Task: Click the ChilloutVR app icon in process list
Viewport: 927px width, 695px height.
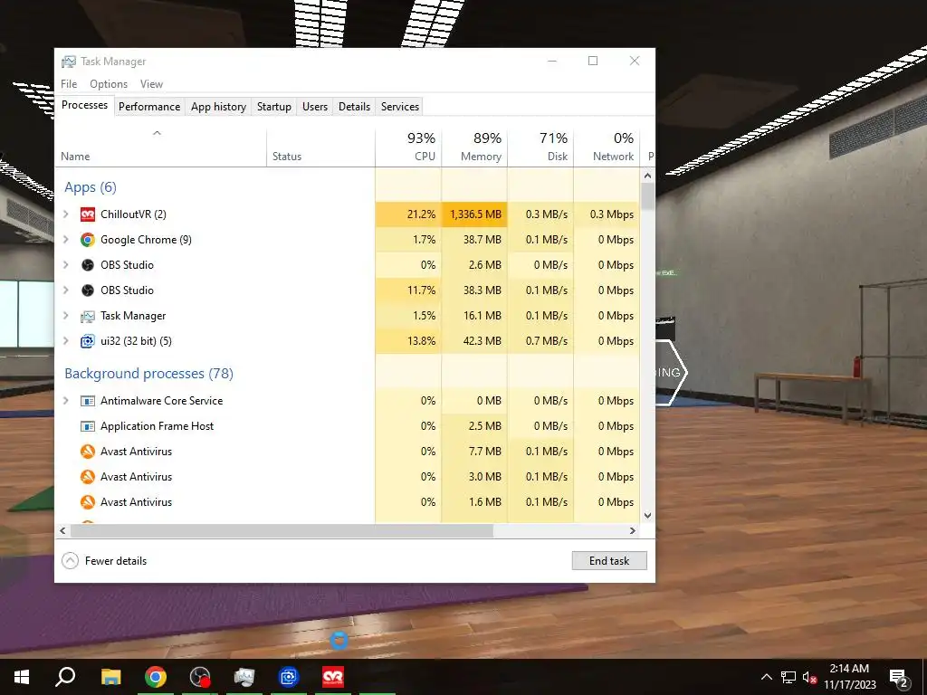Action: 88,214
